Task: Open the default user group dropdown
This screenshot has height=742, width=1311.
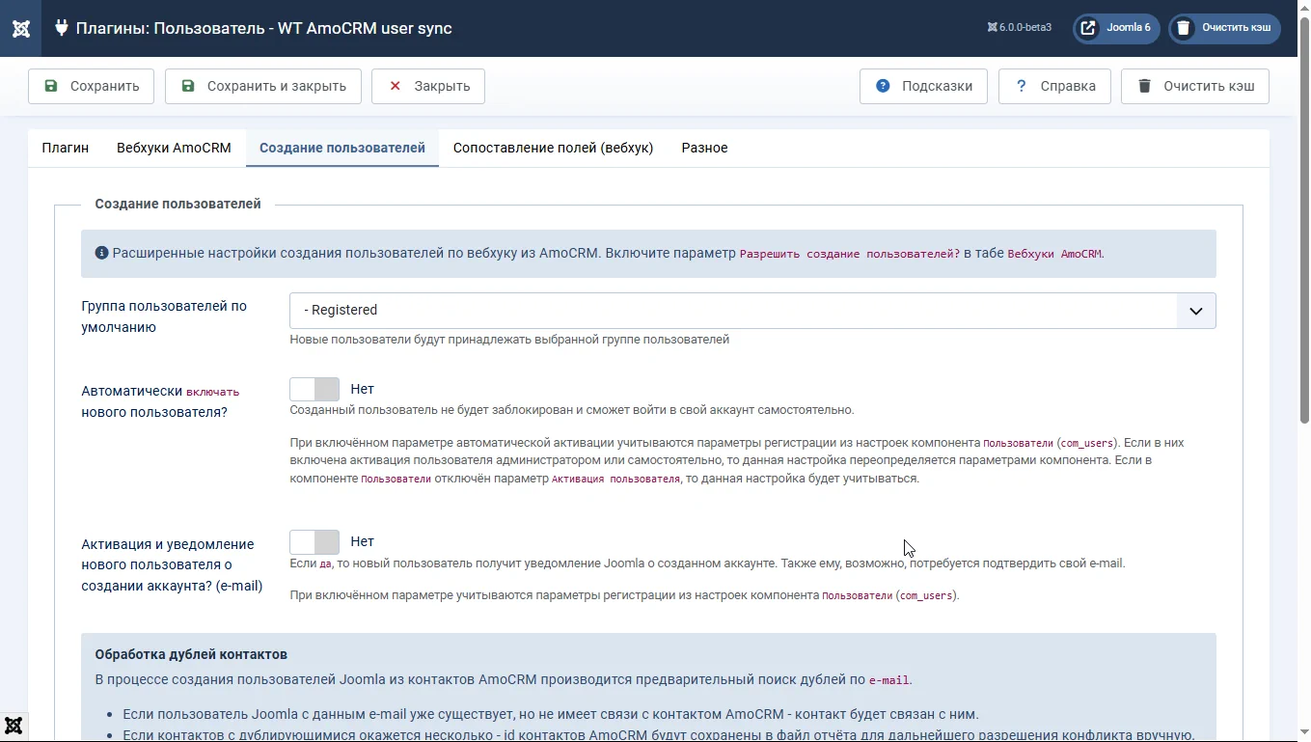Action: pos(733,311)
